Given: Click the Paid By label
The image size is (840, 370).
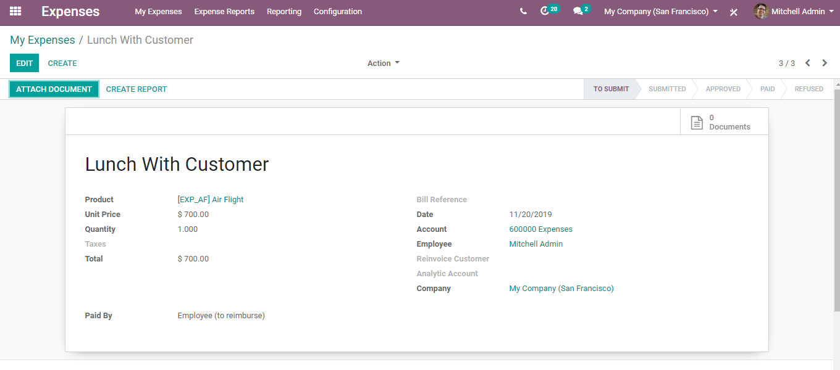Looking at the screenshot, I should point(98,315).
